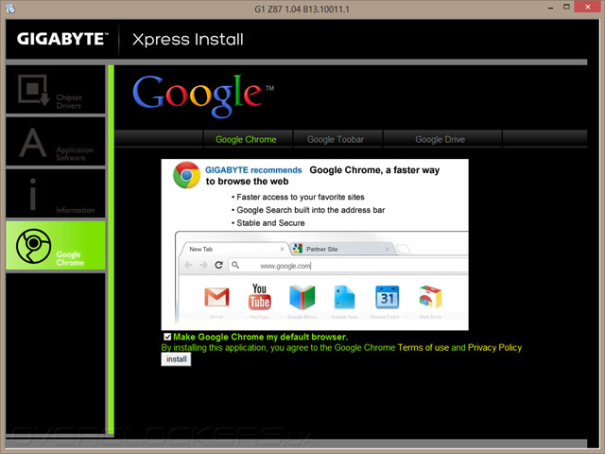Image resolution: width=605 pixels, height=454 pixels.
Task: Click the GIGABYTE logo in the header
Action: click(x=62, y=39)
